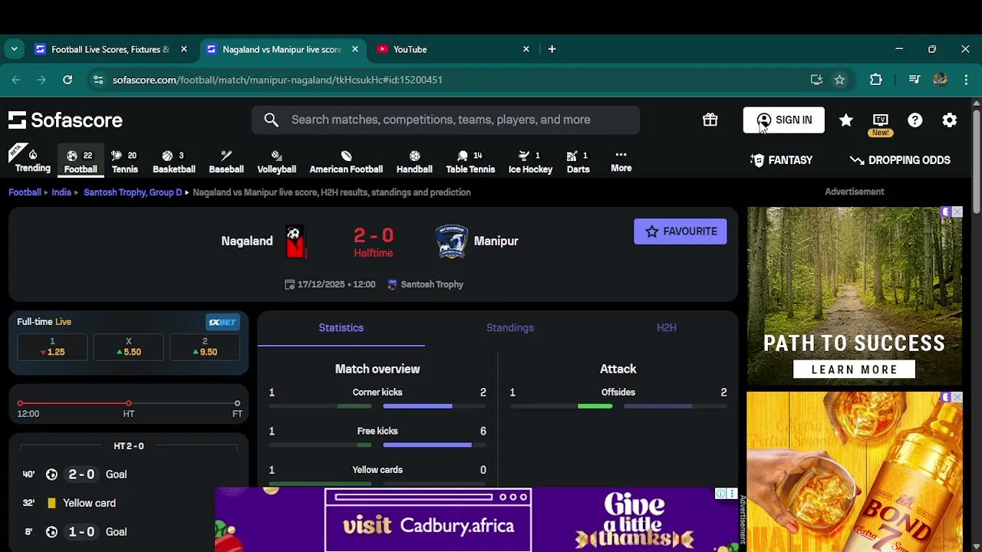Open the gift box rewards icon
This screenshot has height=552, width=982.
tap(710, 120)
